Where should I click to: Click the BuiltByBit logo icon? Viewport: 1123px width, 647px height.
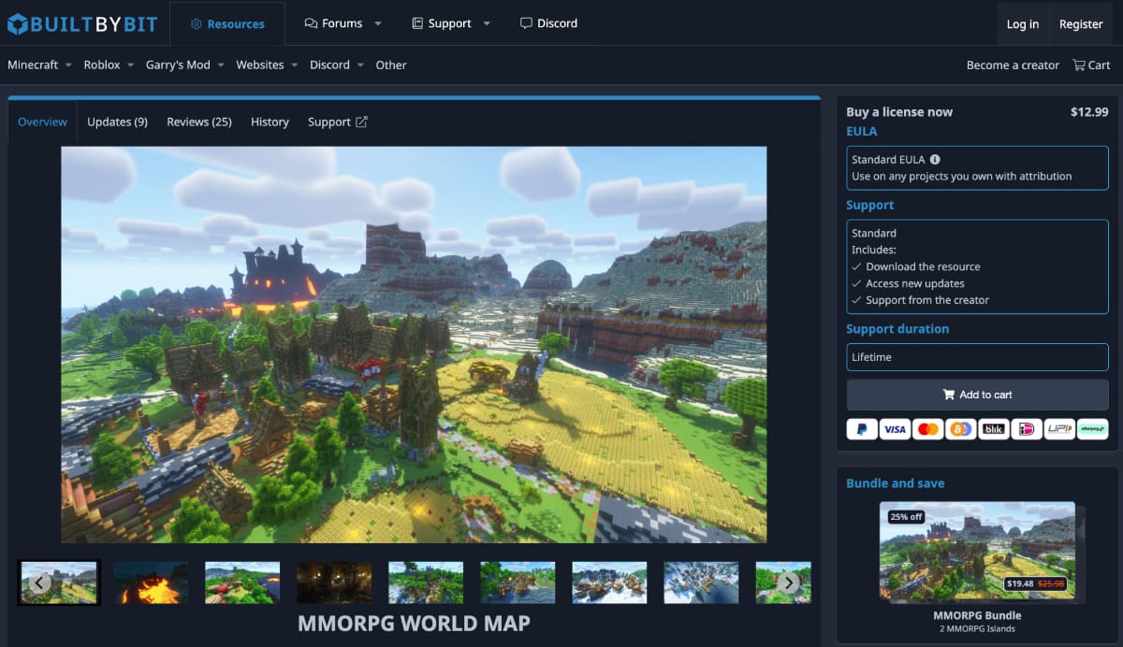tap(18, 23)
